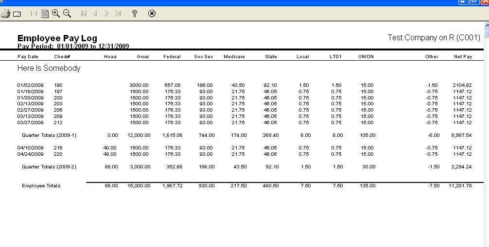Close the window with red X
The width and height of the screenshot is (489, 247).
485,1
